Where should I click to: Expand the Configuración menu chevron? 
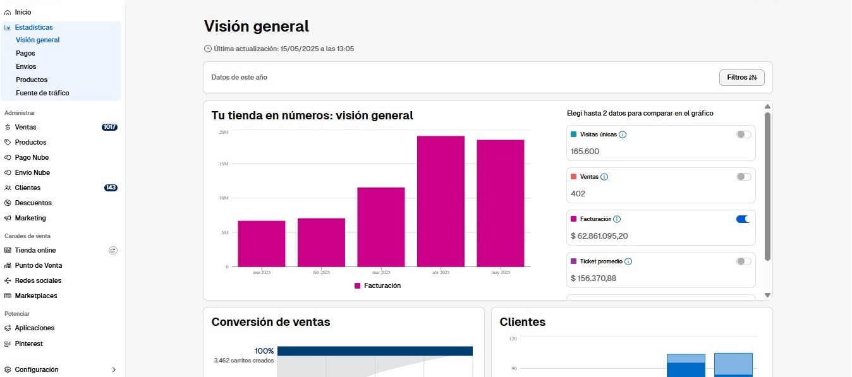(x=114, y=369)
